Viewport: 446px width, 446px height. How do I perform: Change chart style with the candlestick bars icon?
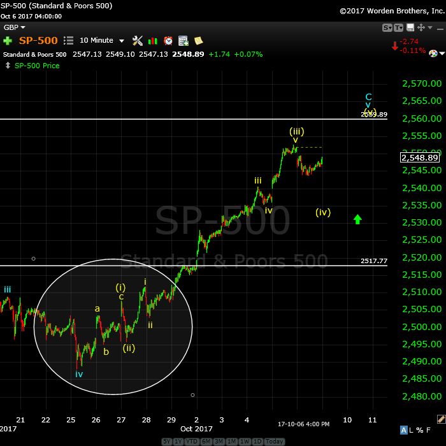tap(153, 41)
